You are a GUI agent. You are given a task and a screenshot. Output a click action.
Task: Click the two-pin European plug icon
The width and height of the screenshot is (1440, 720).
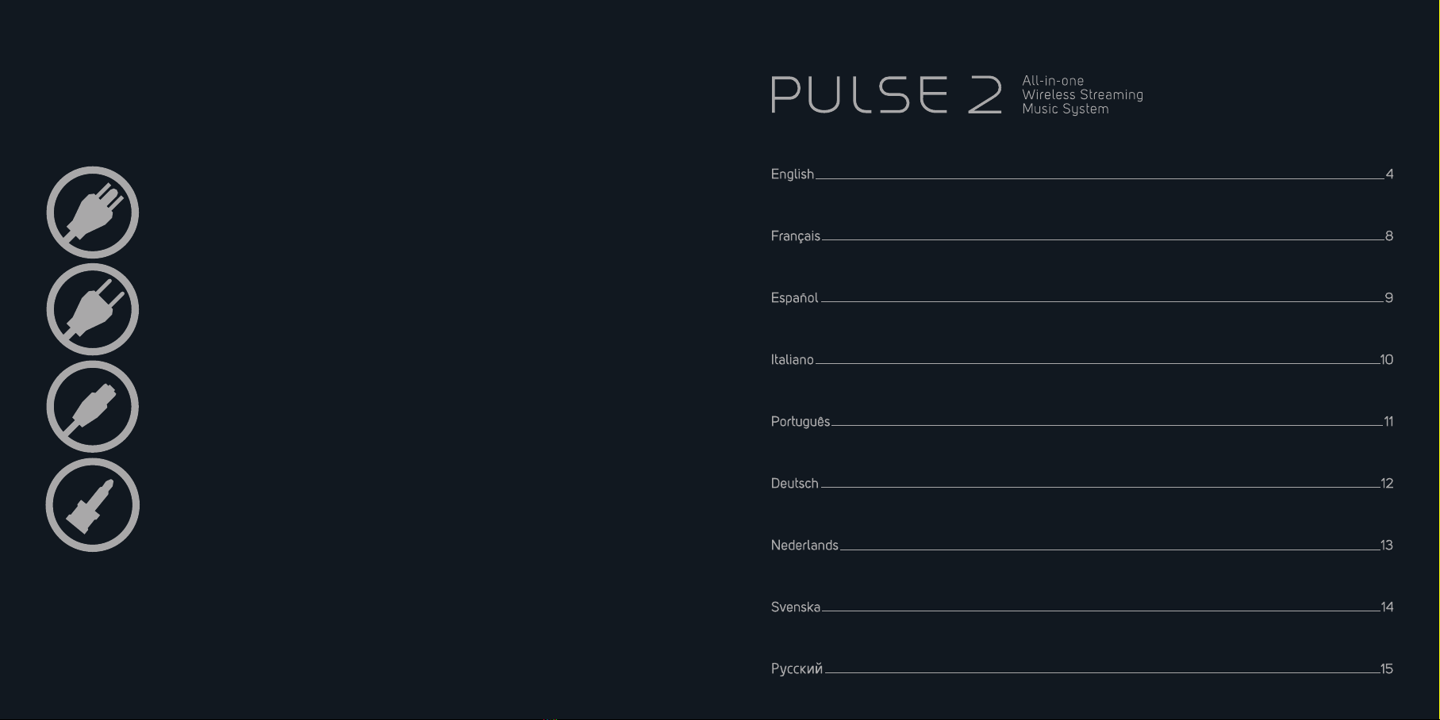click(x=93, y=309)
